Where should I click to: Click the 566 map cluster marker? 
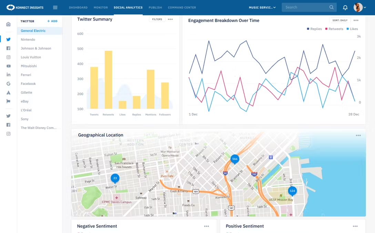point(235,159)
